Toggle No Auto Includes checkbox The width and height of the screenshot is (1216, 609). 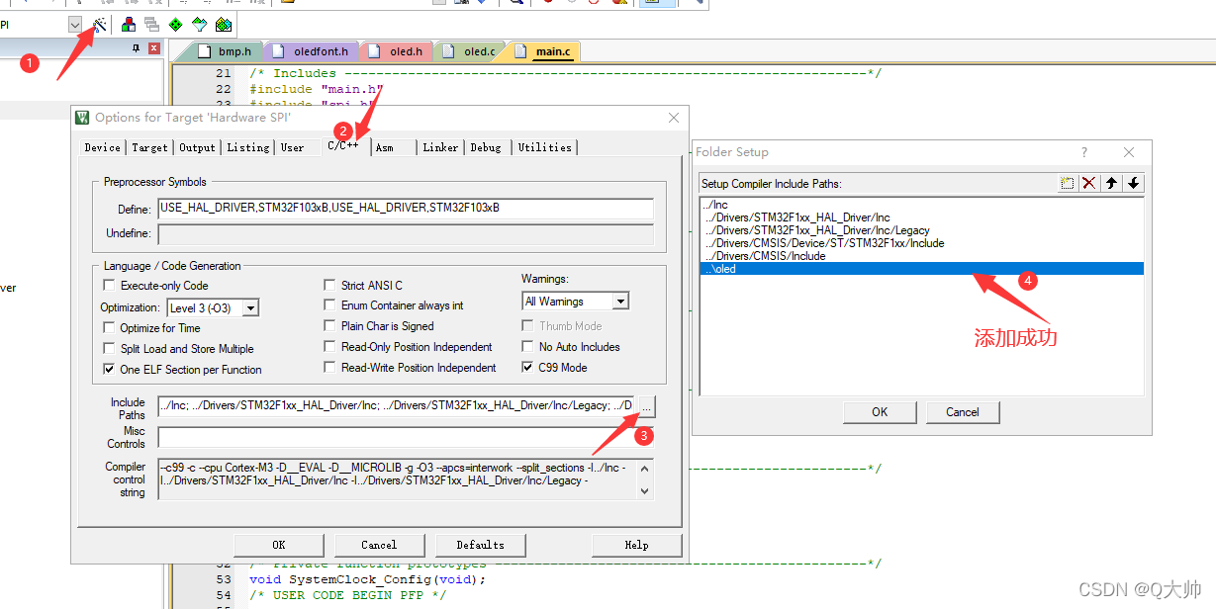tap(527, 346)
